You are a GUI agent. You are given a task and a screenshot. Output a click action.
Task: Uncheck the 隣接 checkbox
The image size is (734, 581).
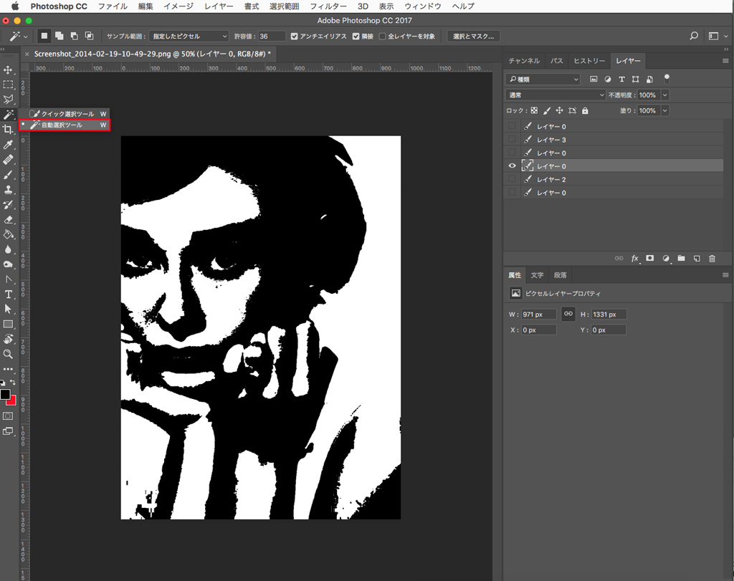(356, 36)
